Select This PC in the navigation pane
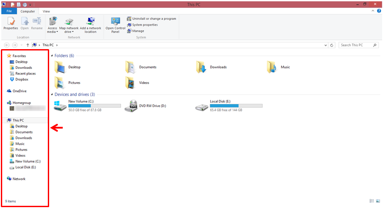 tap(15, 120)
